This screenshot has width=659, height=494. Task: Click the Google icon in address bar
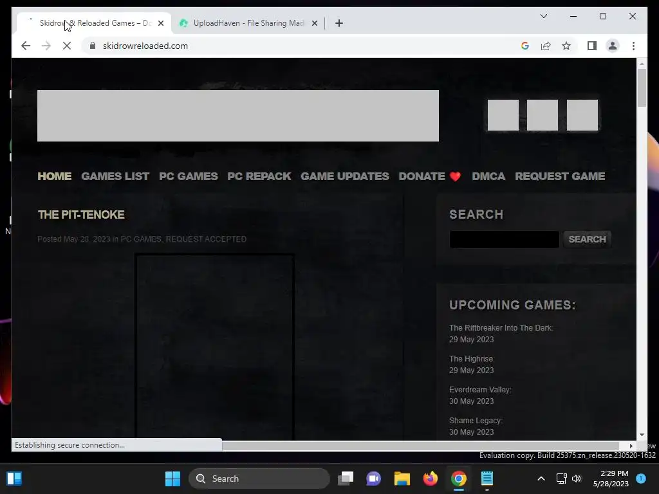click(x=525, y=46)
